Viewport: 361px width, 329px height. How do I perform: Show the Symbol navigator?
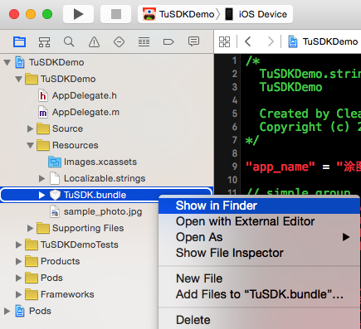(x=44, y=42)
